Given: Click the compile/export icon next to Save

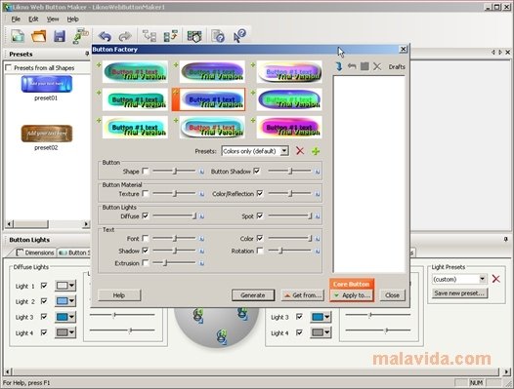Looking at the screenshot, I should (80, 36).
